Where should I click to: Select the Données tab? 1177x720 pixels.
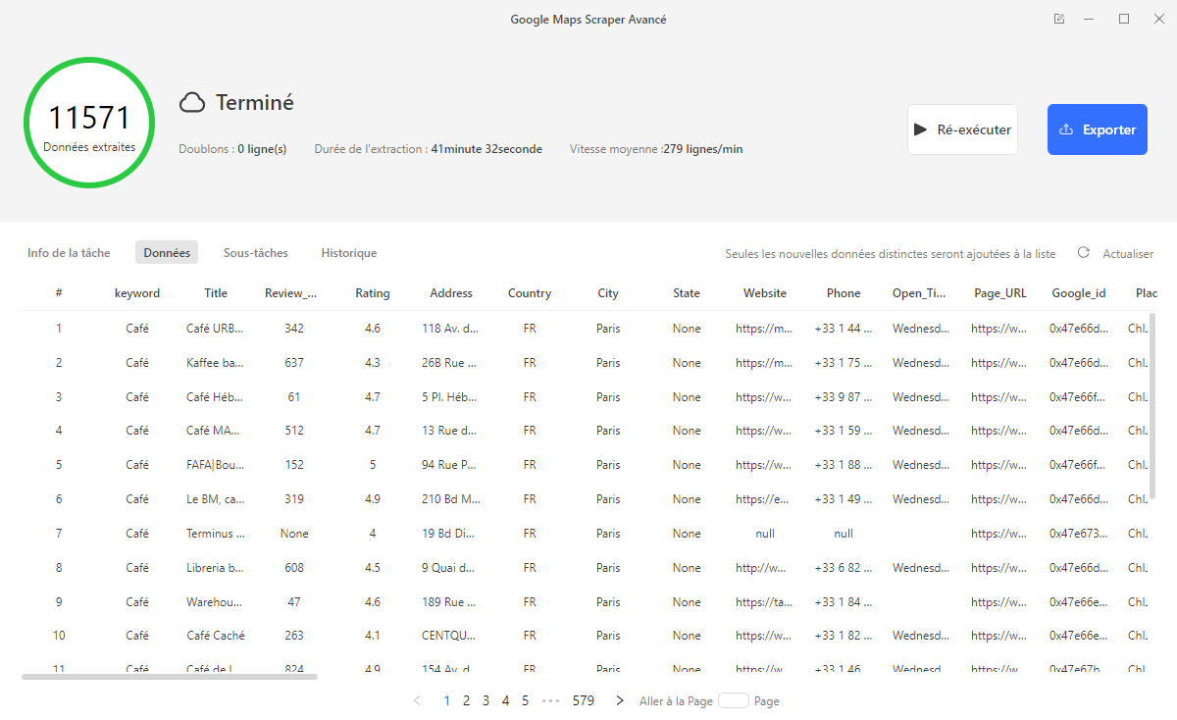(167, 253)
